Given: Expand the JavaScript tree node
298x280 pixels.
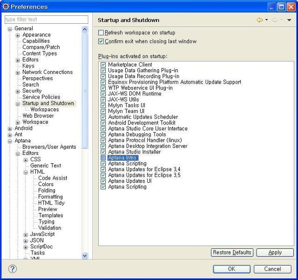Looking at the screenshot, I should (26, 234).
